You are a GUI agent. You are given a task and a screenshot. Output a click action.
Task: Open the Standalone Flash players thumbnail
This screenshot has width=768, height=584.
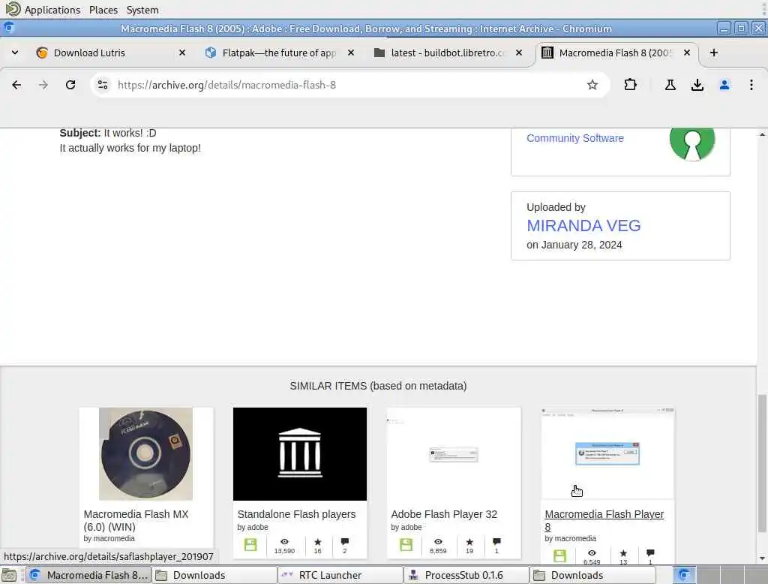(300, 454)
